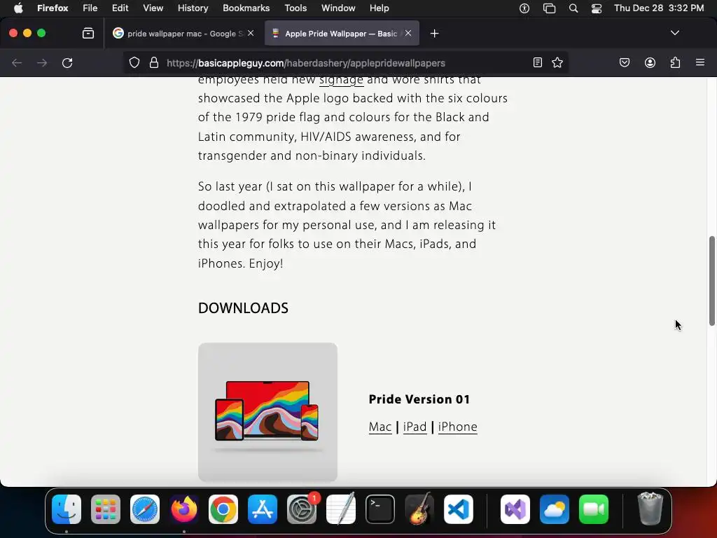Open Firefox View icon in tab bar
The image size is (717, 538).
pyautogui.click(x=88, y=34)
